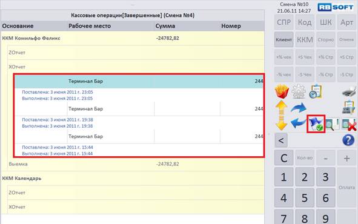
Task: Open help with the question mark icon
Action: coord(348,140)
